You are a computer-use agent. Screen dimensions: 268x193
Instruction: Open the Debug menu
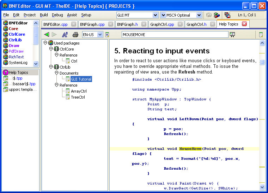(57, 15)
